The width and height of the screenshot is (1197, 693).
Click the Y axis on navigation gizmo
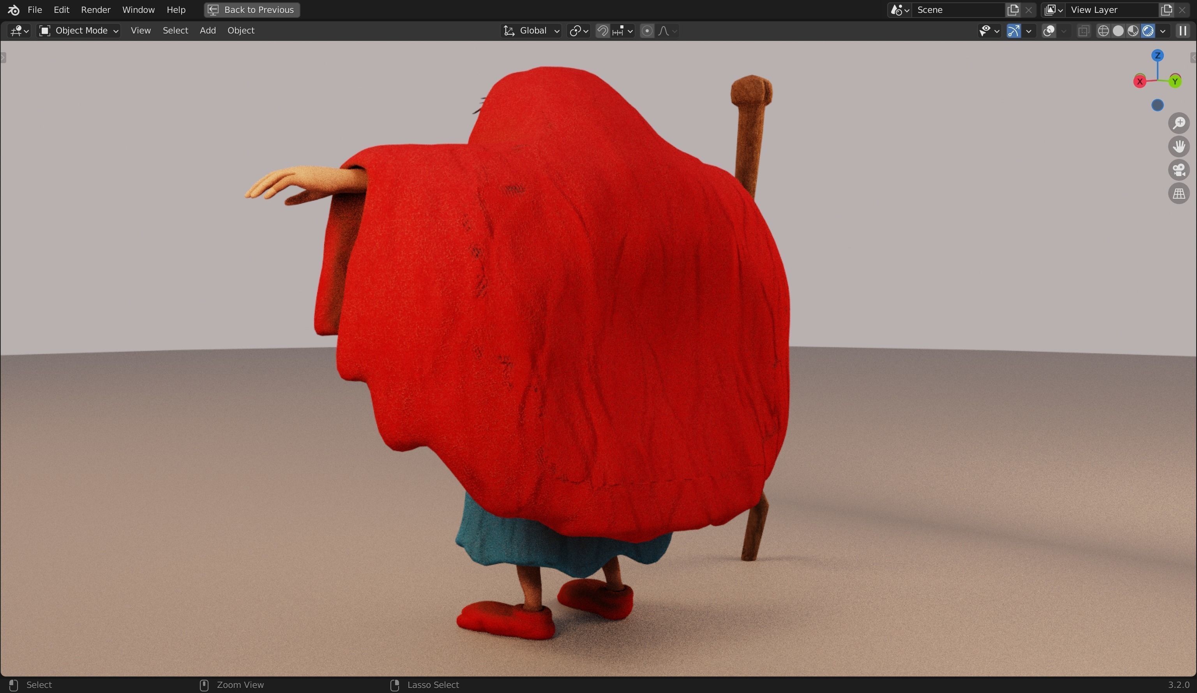coord(1175,81)
